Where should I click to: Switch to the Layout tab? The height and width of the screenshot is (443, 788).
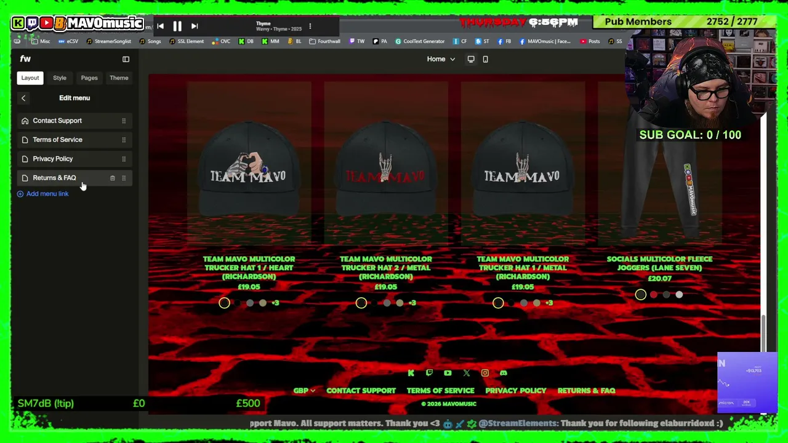click(x=30, y=78)
